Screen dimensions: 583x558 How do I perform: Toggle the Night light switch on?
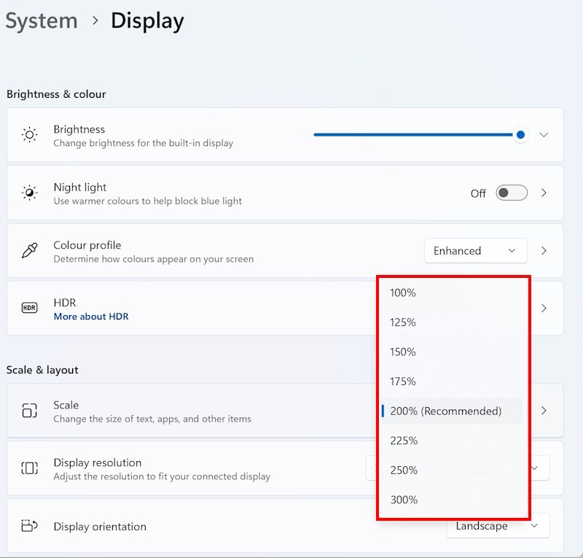click(511, 193)
